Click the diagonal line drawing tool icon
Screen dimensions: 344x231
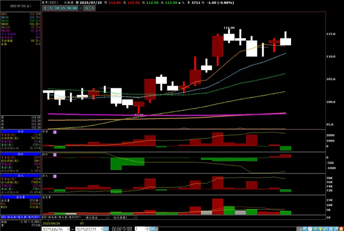pos(336,229)
